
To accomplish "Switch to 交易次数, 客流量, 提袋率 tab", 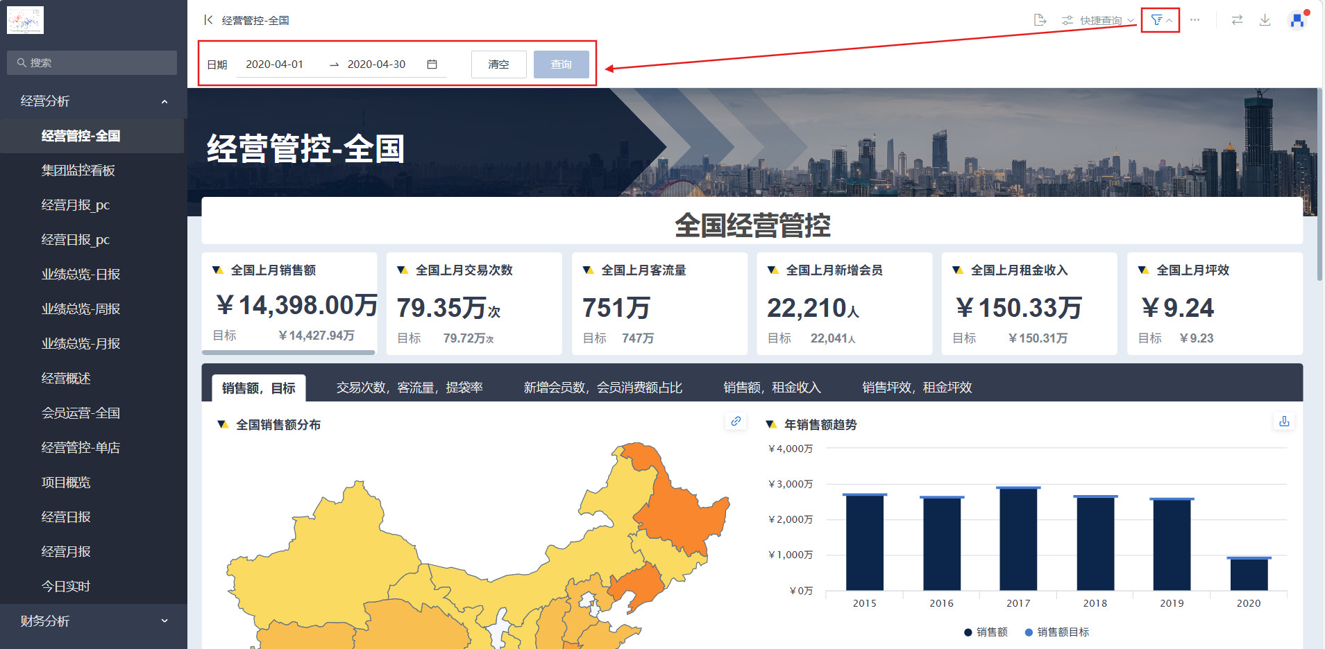I will pyautogui.click(x=409, y=388).
